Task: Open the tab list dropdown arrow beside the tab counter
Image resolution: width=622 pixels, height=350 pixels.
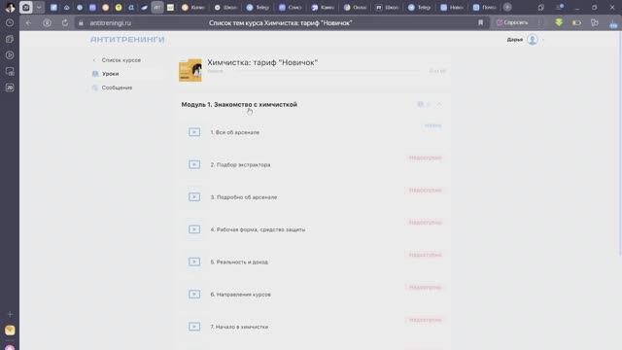Action: click(39, 7)
